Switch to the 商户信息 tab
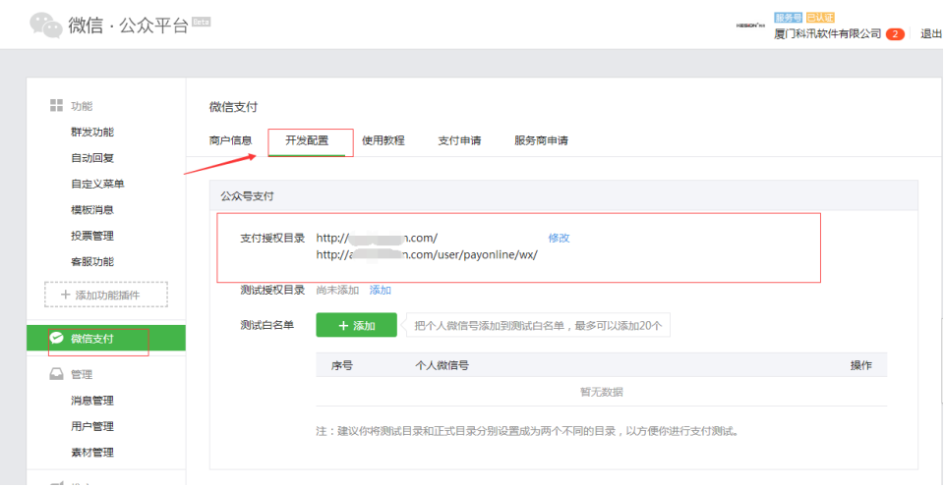 230,140
